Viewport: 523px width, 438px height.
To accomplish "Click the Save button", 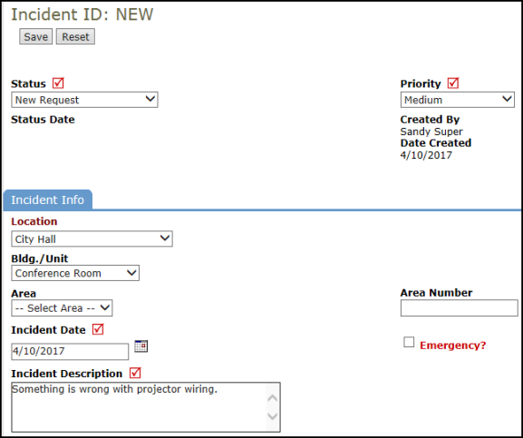I will (x=36, y=36).
